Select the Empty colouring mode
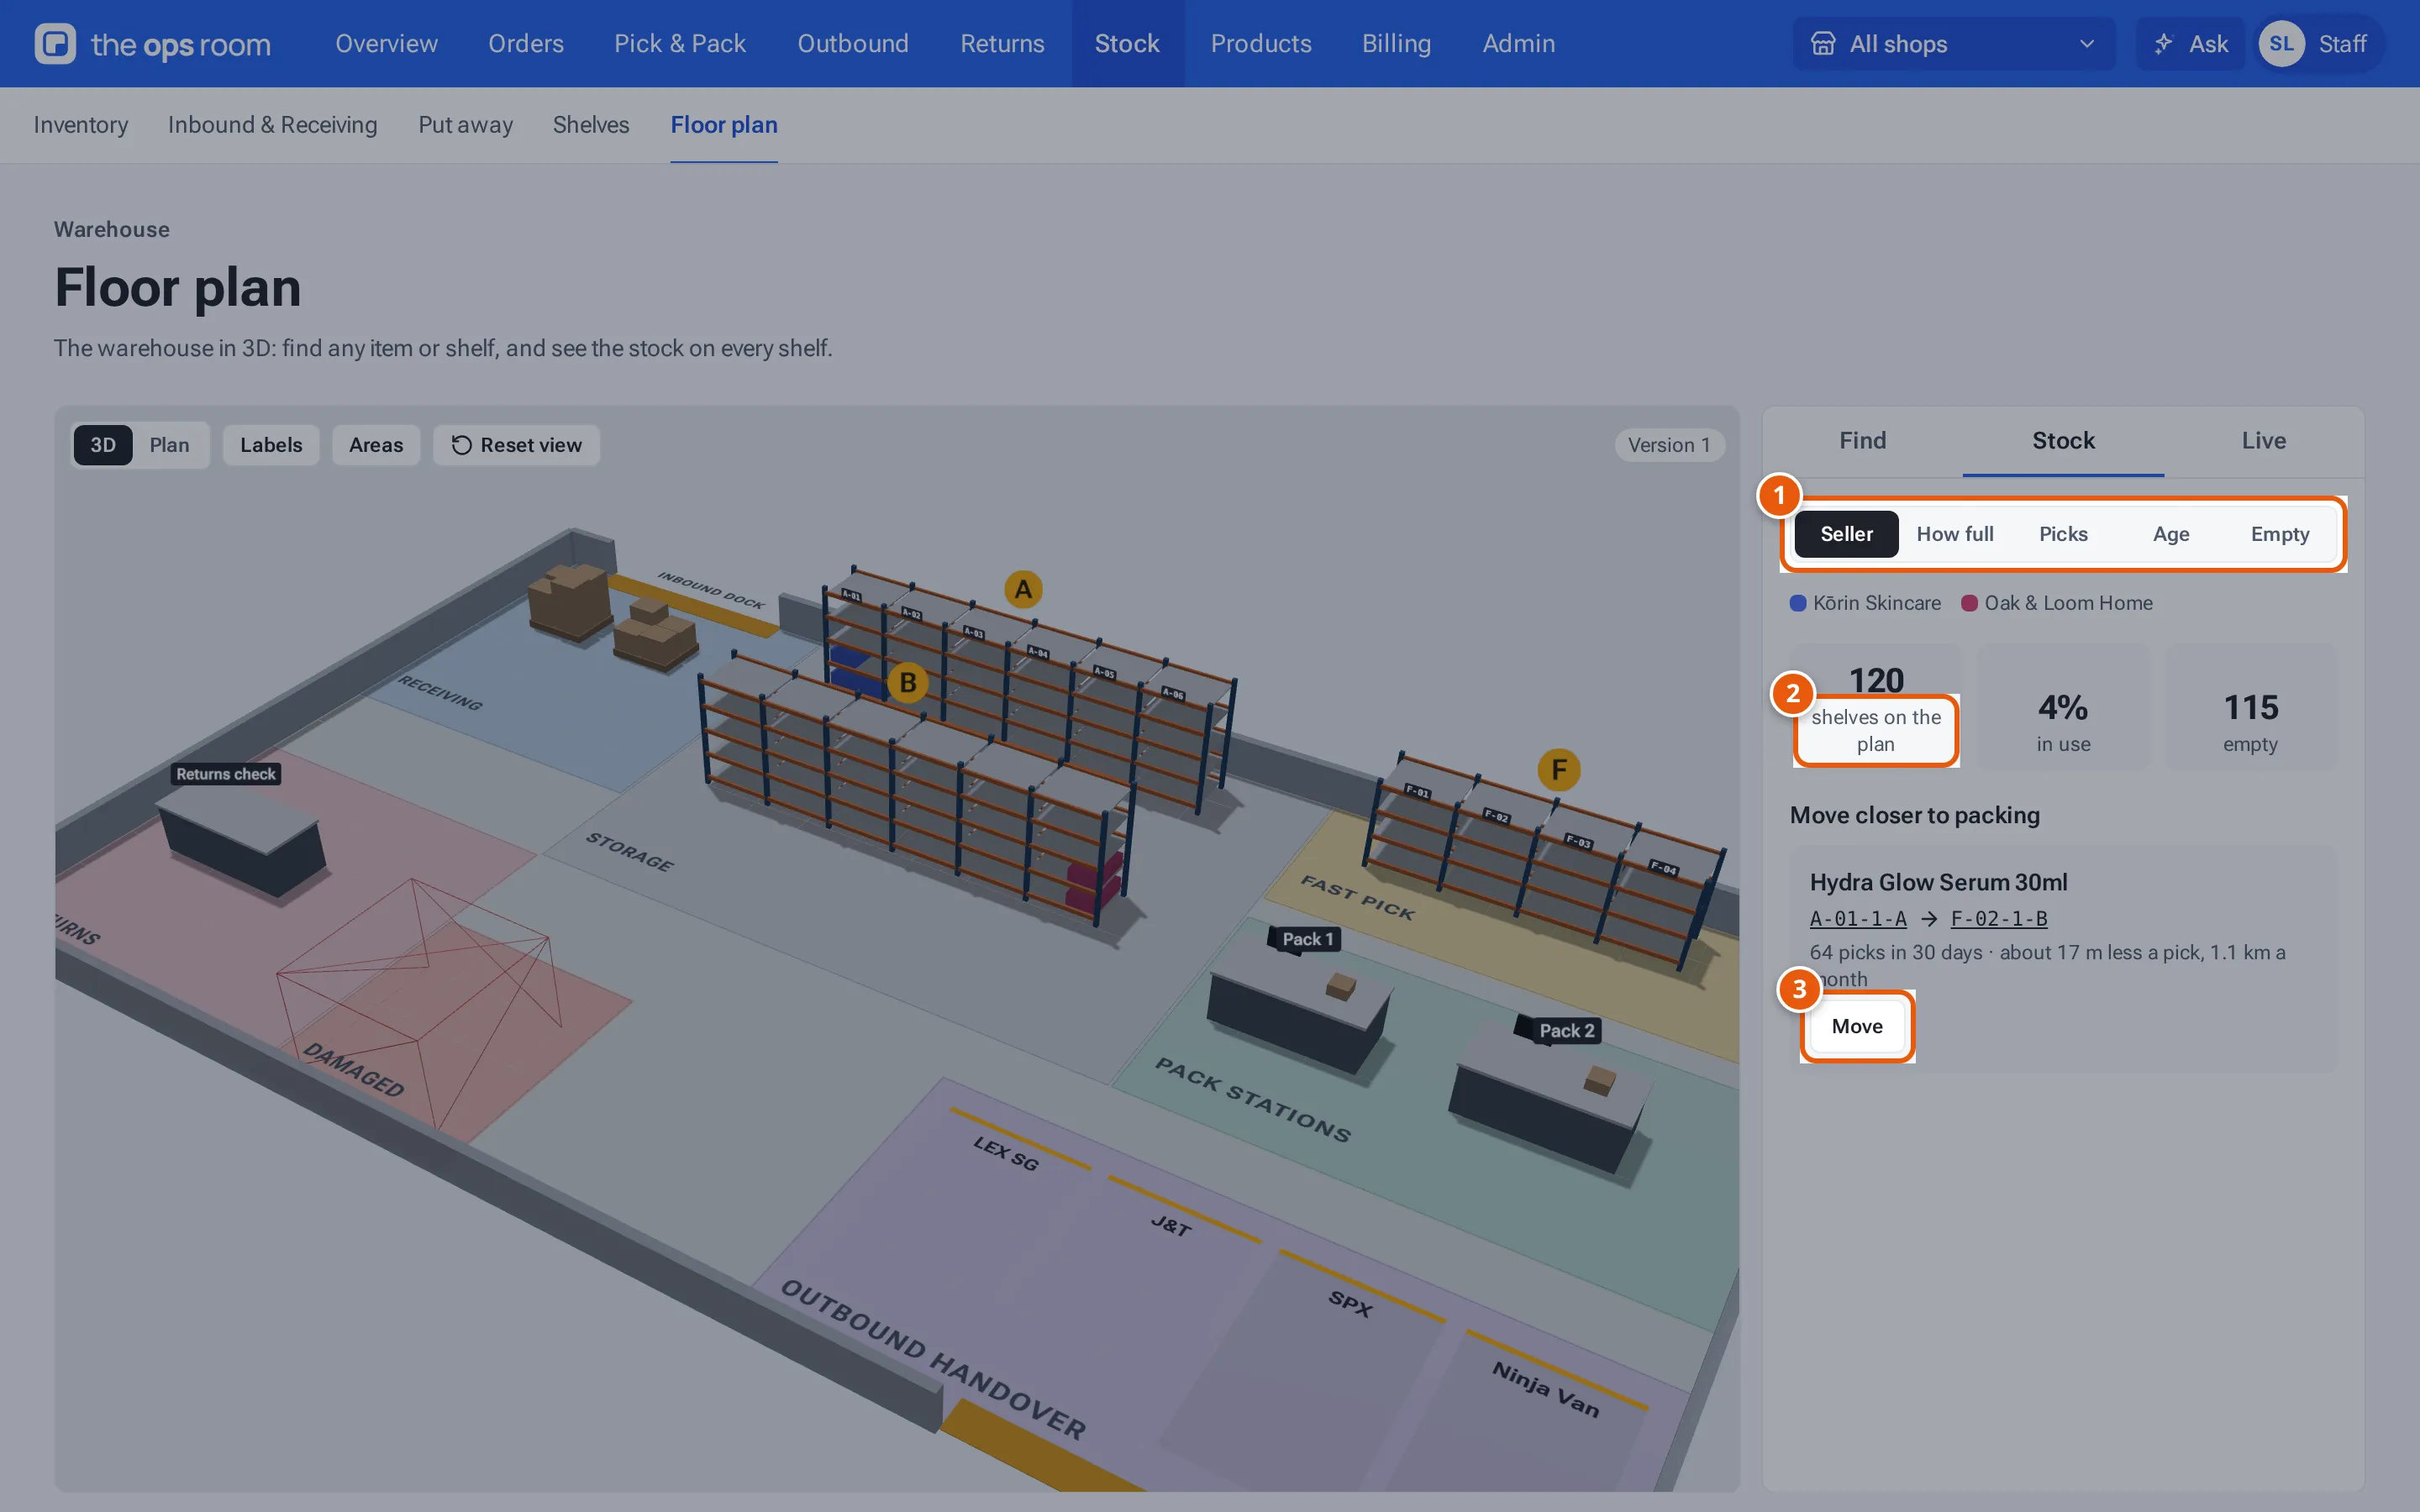 (x=2280, y=534)
